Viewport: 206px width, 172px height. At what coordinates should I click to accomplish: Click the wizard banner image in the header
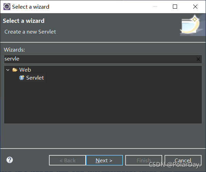click(192, 25)
